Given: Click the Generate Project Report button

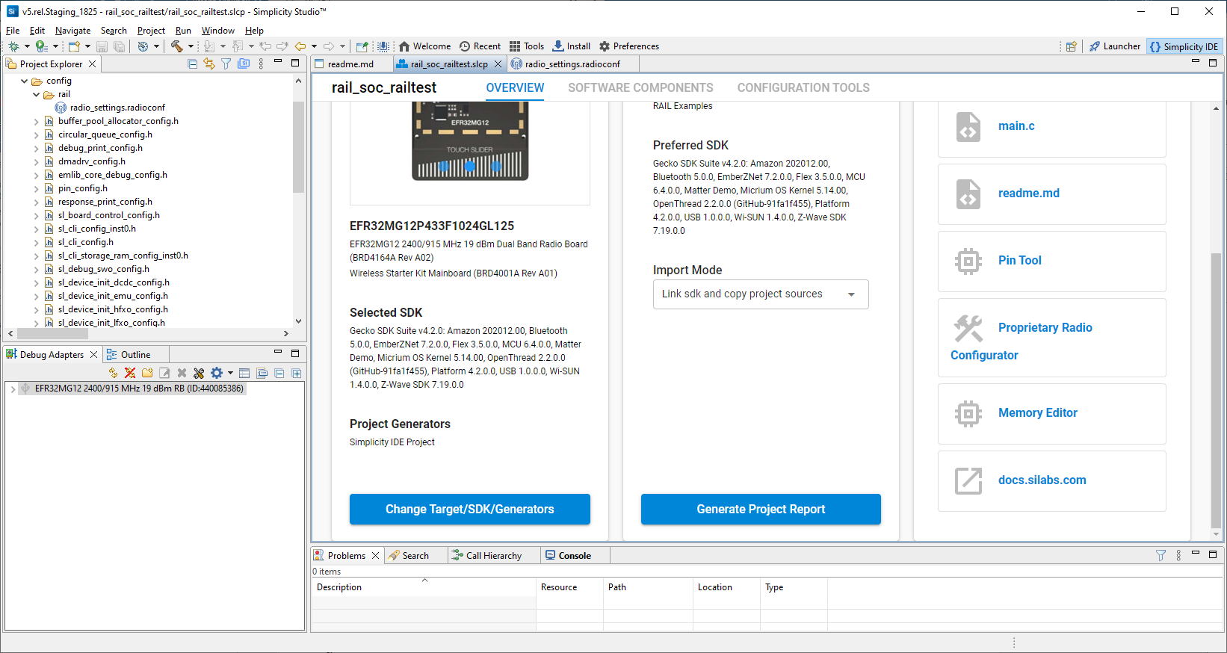Looking at the screenshot, I should [x=761, y=510].
